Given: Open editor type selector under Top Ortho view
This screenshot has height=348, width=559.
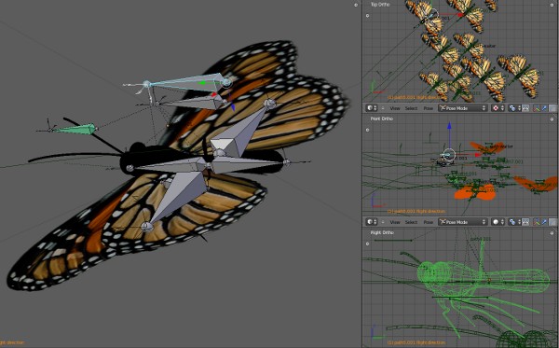Looking at the screenshot, I should click(x=372, y=108).
